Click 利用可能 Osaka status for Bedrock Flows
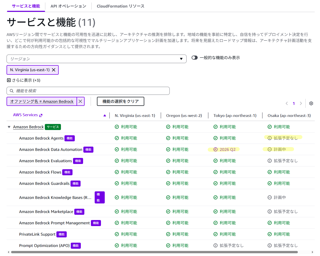320x256 pixels. pyautogui.click(x=279, y=172)
